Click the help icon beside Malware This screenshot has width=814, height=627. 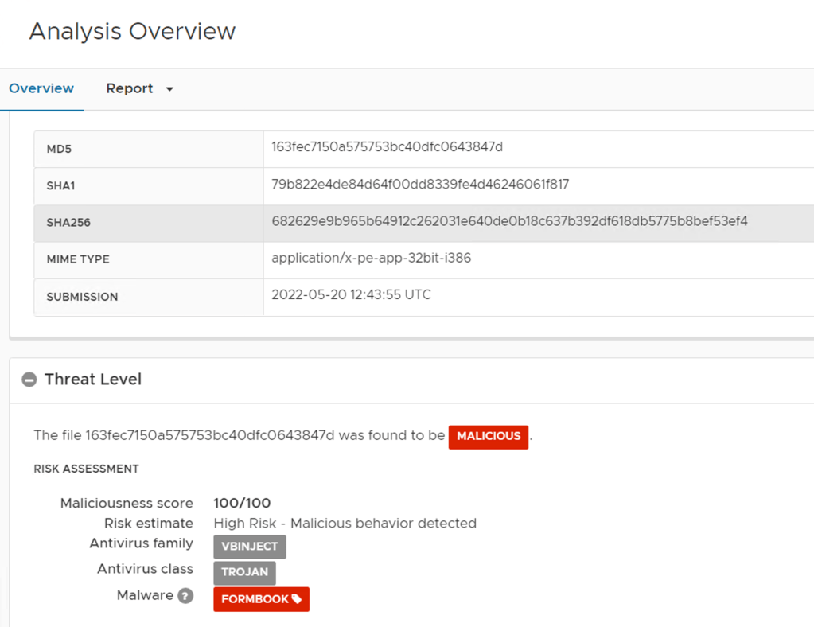point(185,596)
